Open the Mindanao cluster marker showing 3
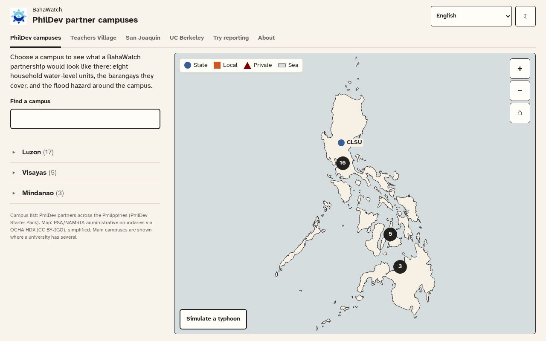The height and width of the screenshot is (341, 546). 400,266
